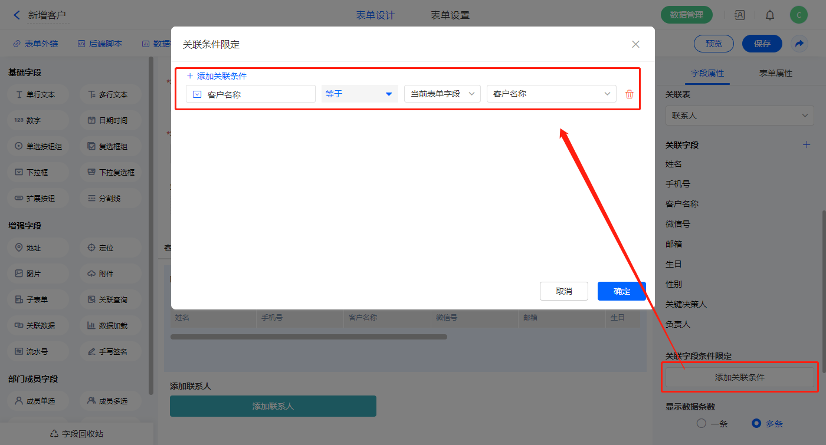Image resolution: width=826 pixels, height=445 pixels.
Task: Add a new 关联字段 with plus icon
Action: pyautogui.click(x=807, y=144)
